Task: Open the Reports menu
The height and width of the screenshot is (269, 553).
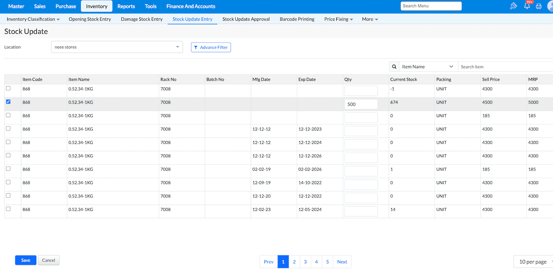Action: click(126, 6)
